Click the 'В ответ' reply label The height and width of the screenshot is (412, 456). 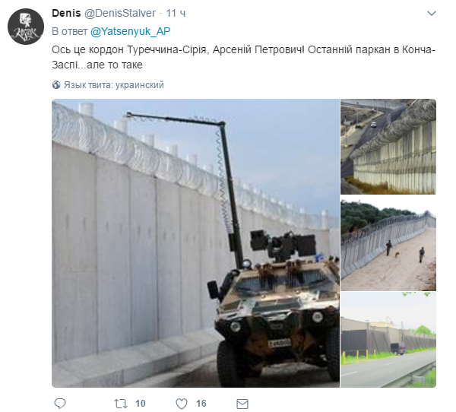pyautogui.click(x=69, y=31)
